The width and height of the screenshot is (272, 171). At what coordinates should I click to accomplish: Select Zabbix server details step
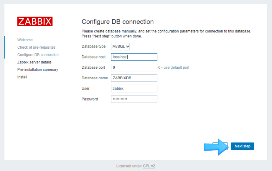pyautogui.click(x=34, y=62)
